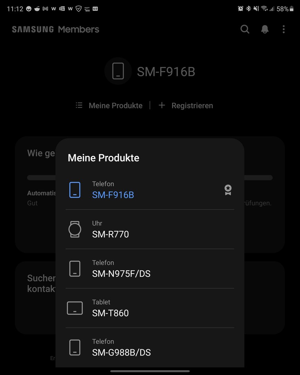Tap the Reddit notification icon in status bar
Screen dimensions: 300x375
(x=37, y=9)
